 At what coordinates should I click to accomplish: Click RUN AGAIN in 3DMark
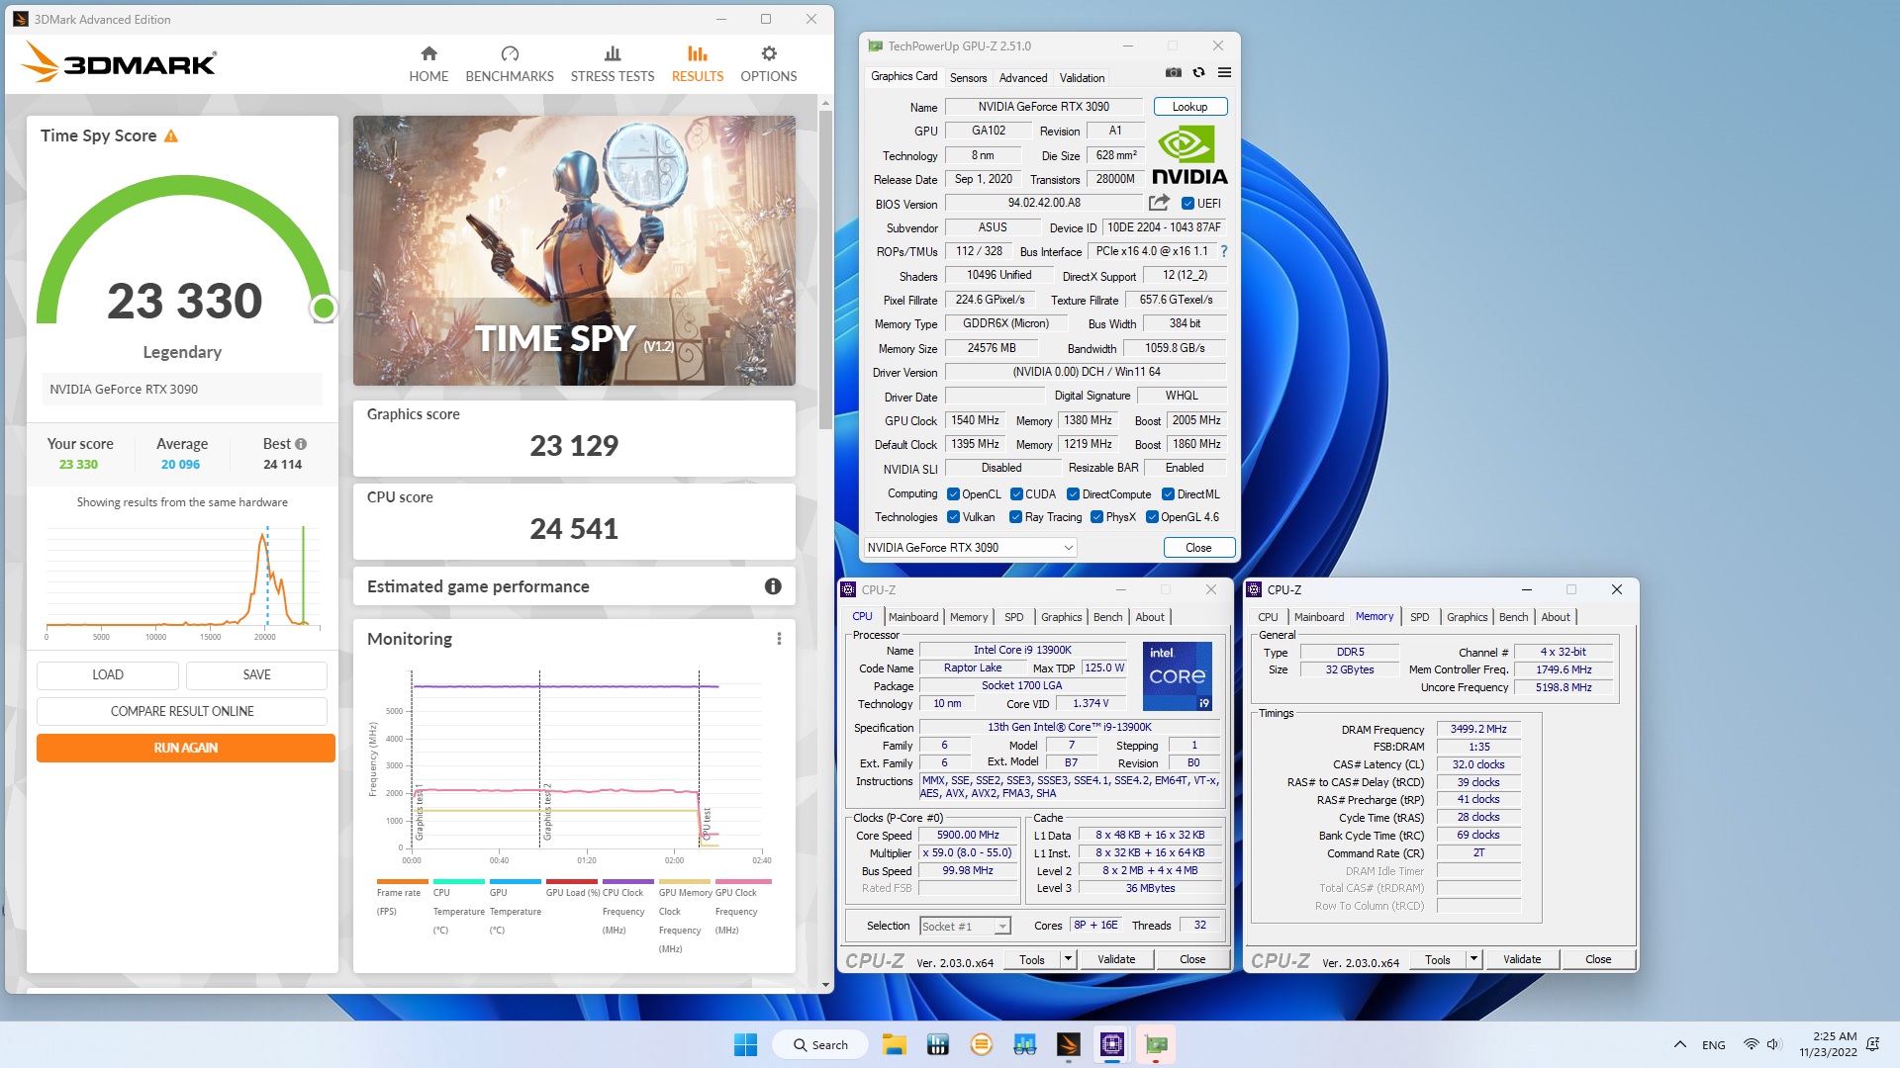[186, 748]
